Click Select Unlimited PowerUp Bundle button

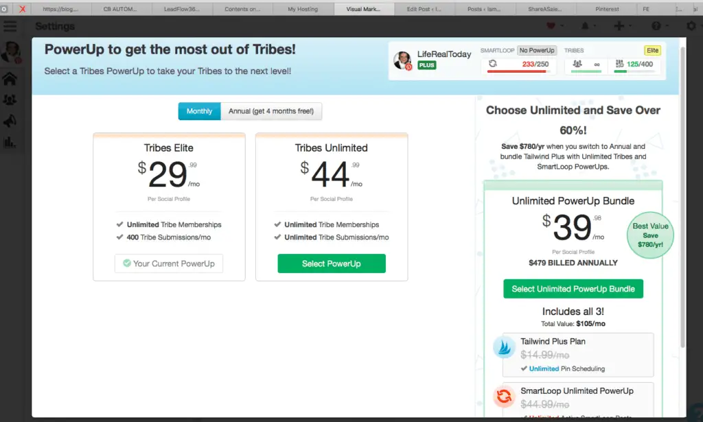(573, 289)
